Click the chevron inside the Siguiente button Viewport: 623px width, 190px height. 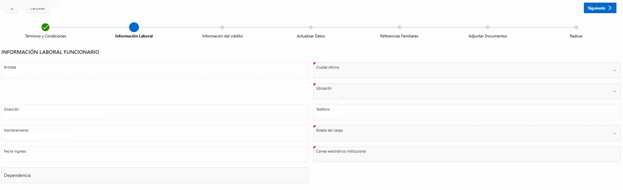click(610, 8)
